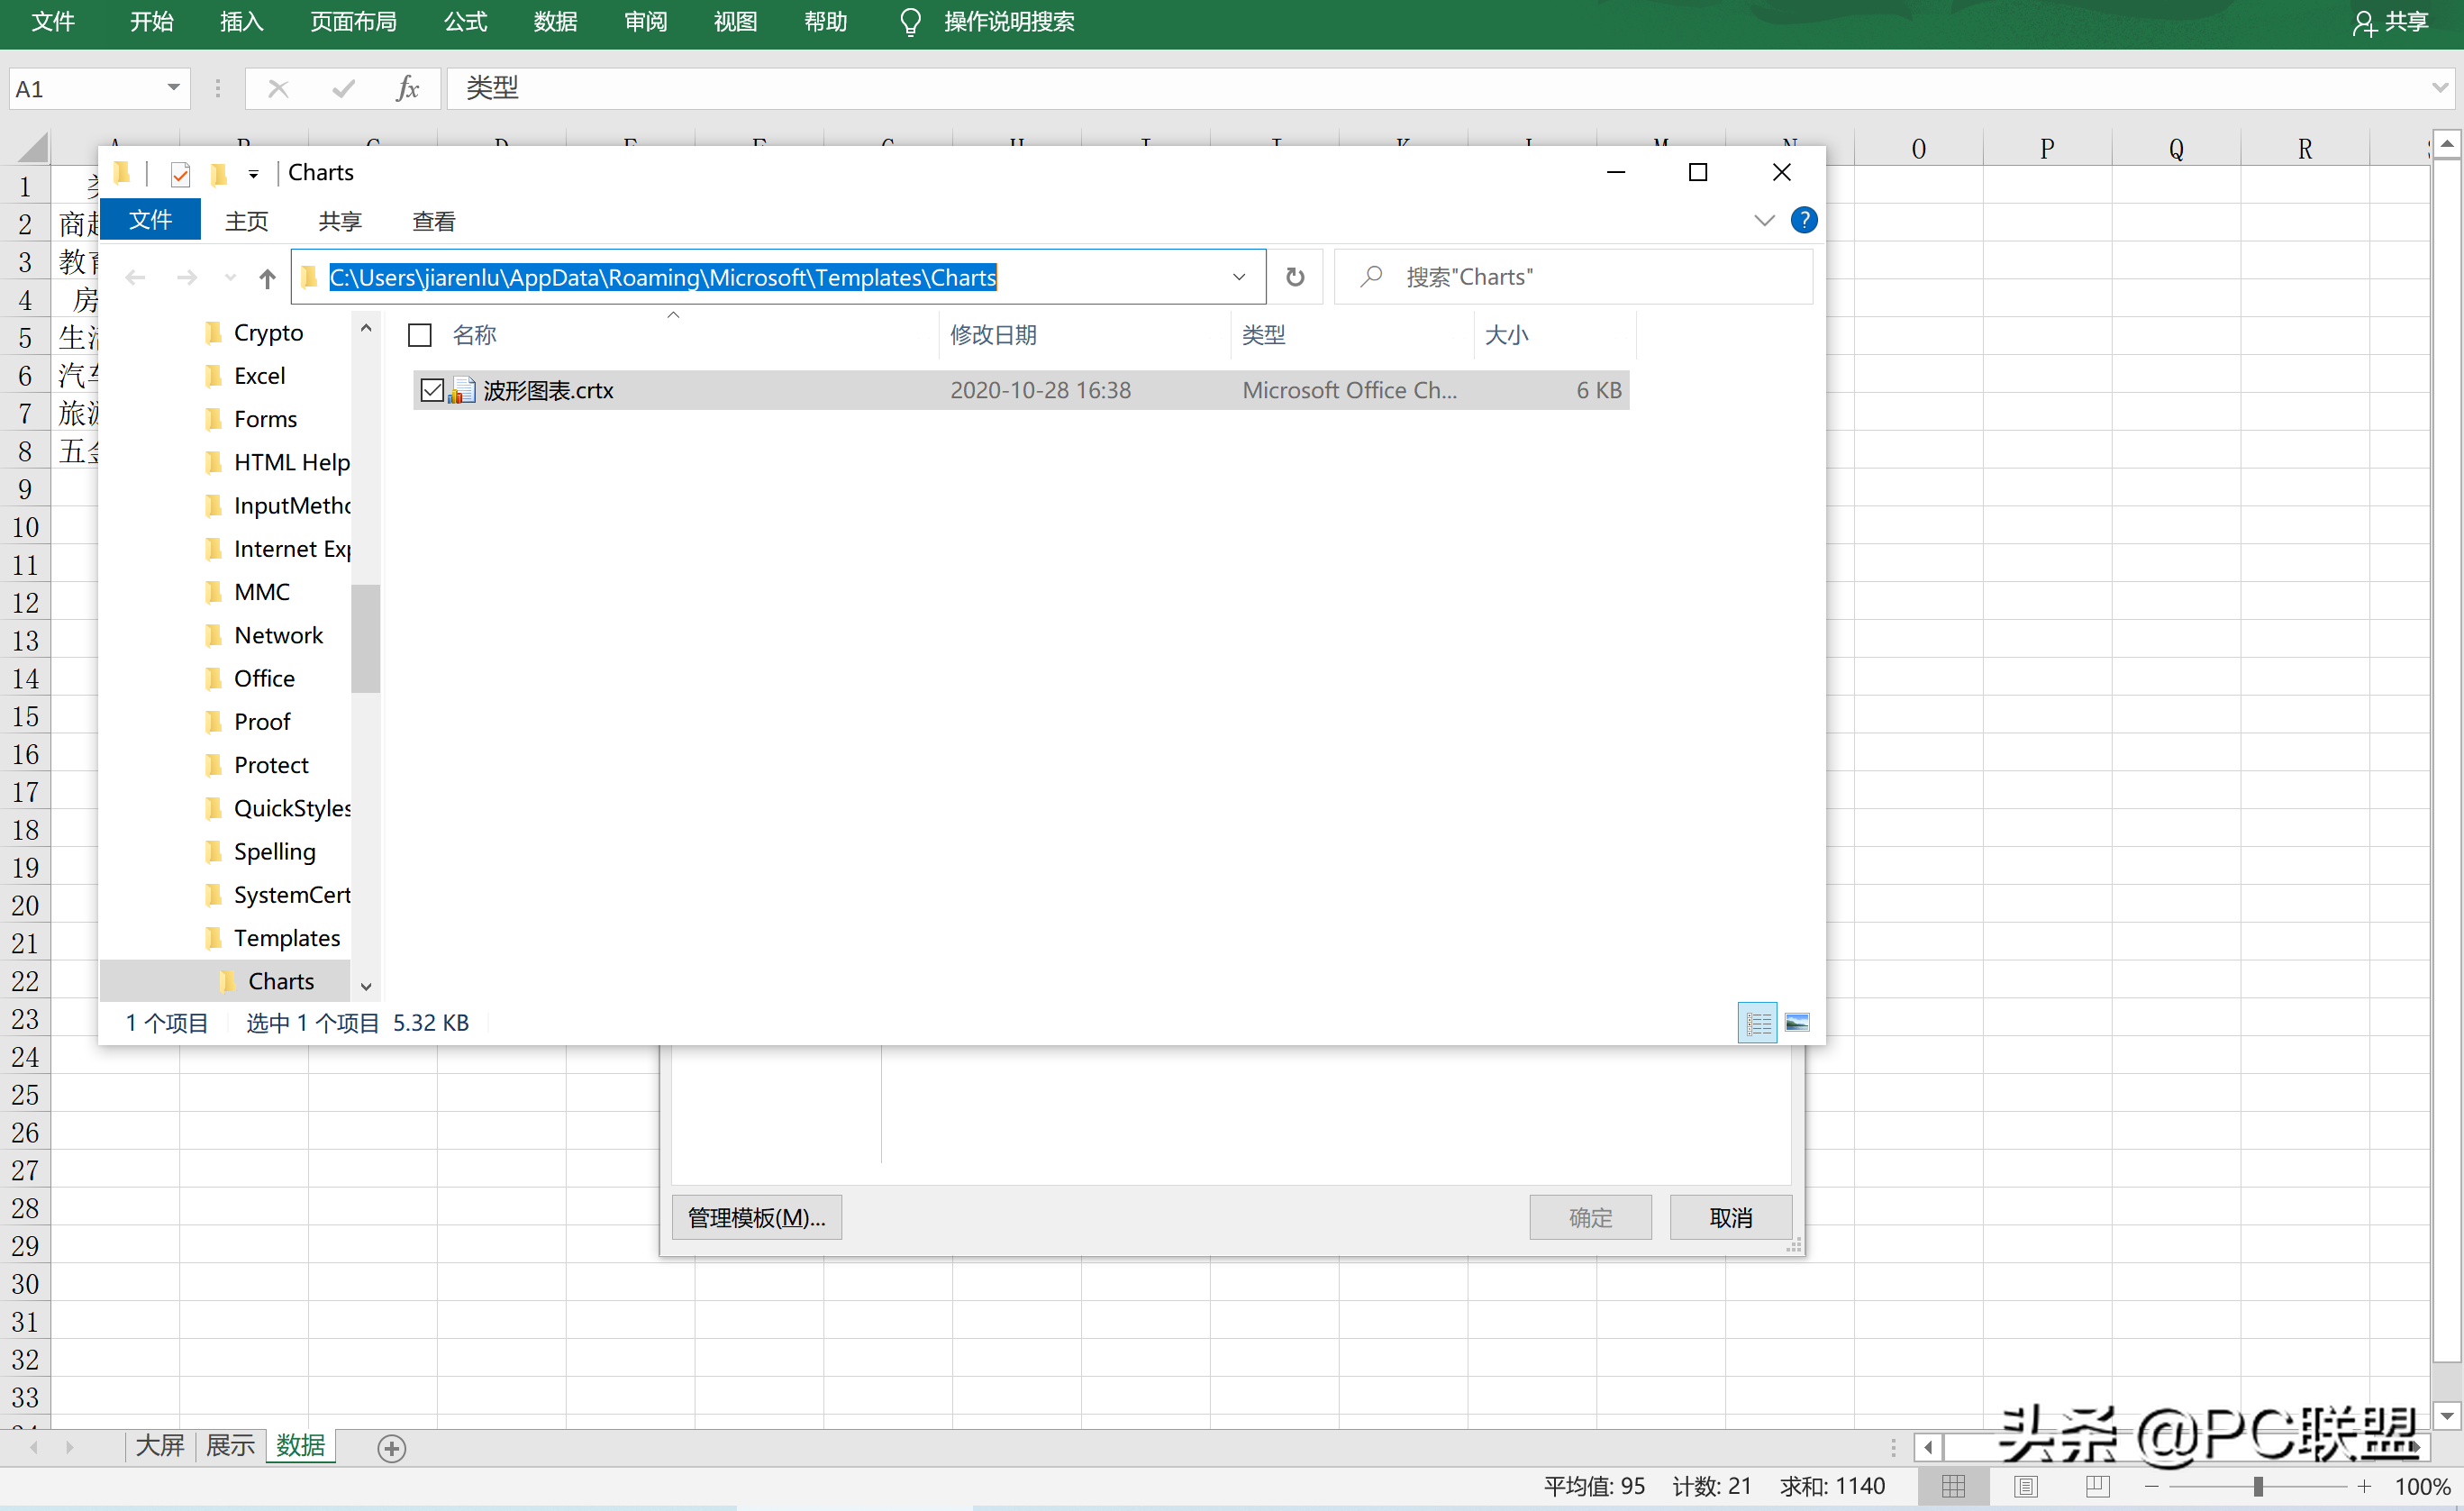Open the Name Box dropdown arrow

pyautogui.click(x=173, y=88)
